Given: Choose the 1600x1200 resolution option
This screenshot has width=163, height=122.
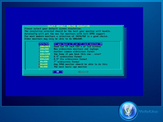Looking at the screenshot, I should tap(44, 54).
